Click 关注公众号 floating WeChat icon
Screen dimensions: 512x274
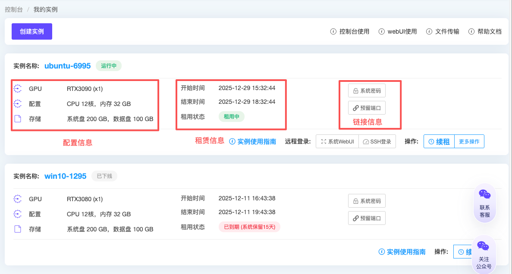coord(484,254)
